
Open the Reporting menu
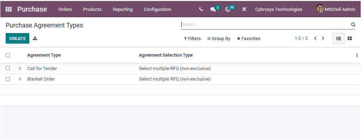coord(123,9)
